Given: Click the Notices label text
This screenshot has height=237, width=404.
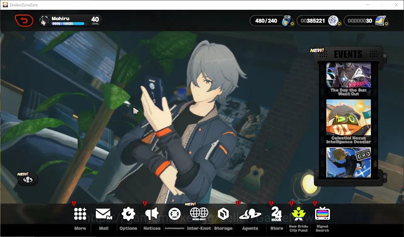Looking at the screenshot, I should point(152,228).
